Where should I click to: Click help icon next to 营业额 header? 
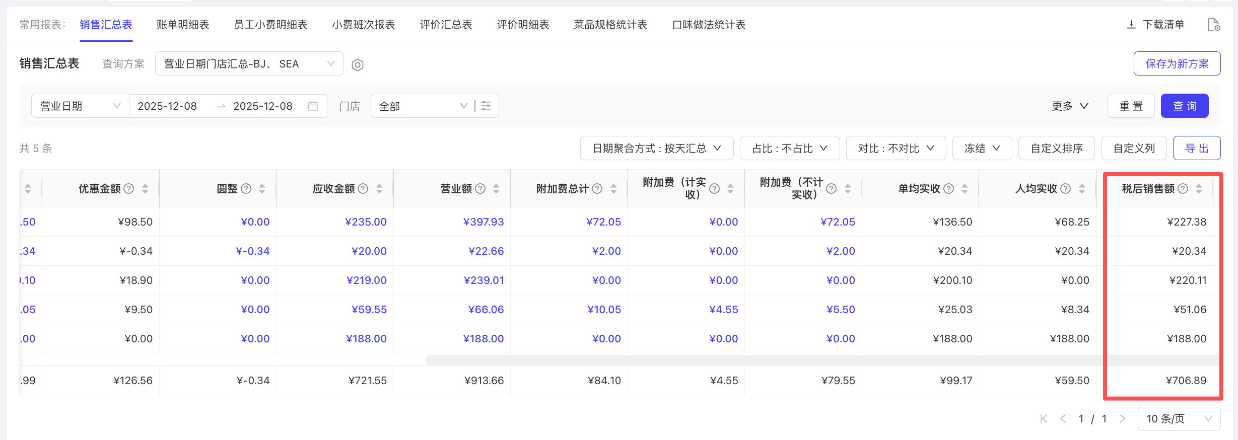480,189
